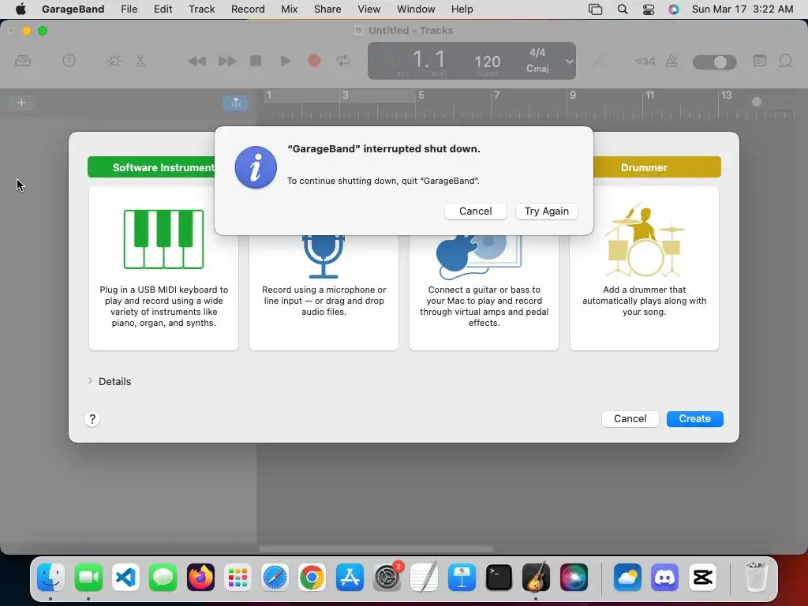Open the View menu
Image resolution: width=808 pixels, height=606 pixels.
(369, 9)
